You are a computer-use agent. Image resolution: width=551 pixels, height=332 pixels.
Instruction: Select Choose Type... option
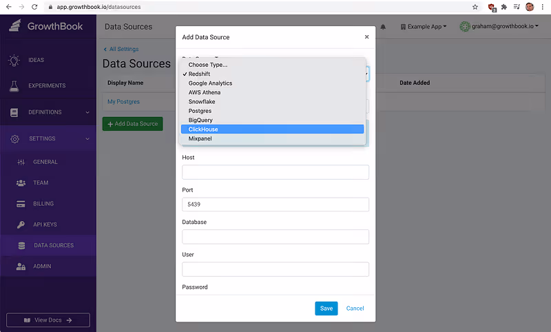click(x=272, y=65)
